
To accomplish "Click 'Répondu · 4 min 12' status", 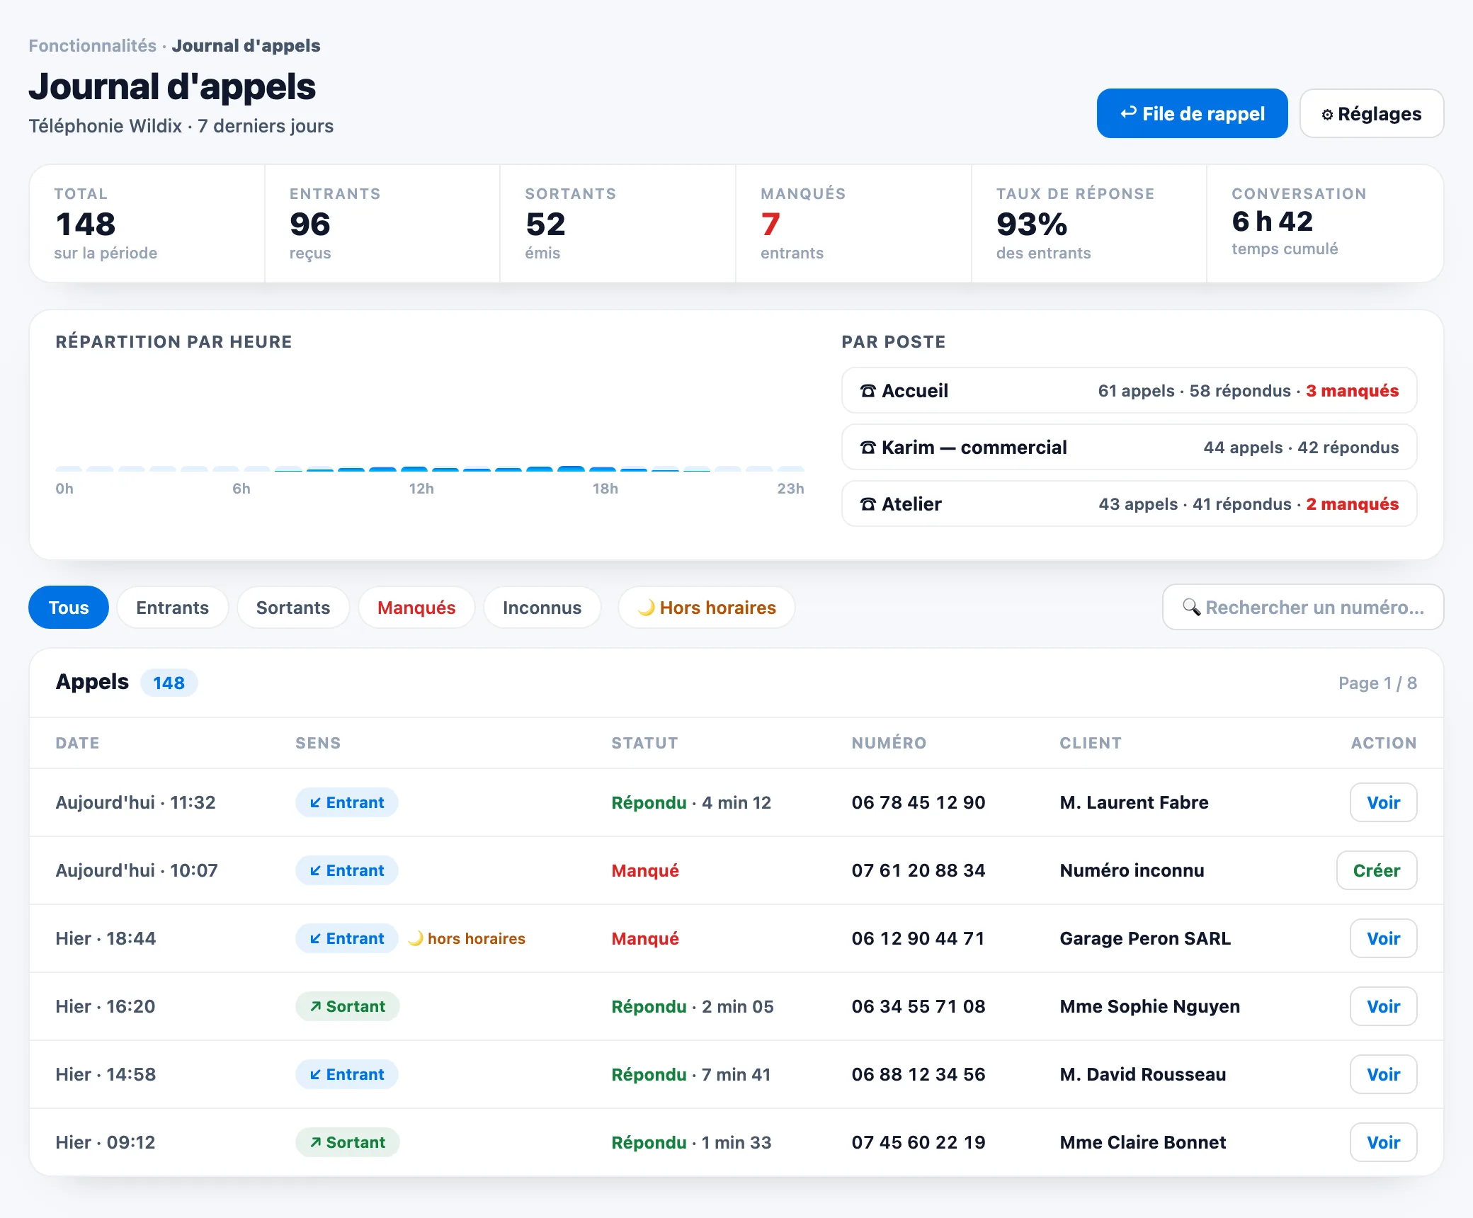I will click(691, 802).
